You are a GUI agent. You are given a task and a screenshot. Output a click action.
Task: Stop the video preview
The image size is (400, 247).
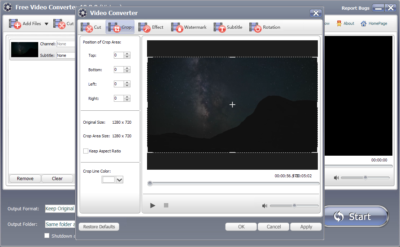point(166,205)
